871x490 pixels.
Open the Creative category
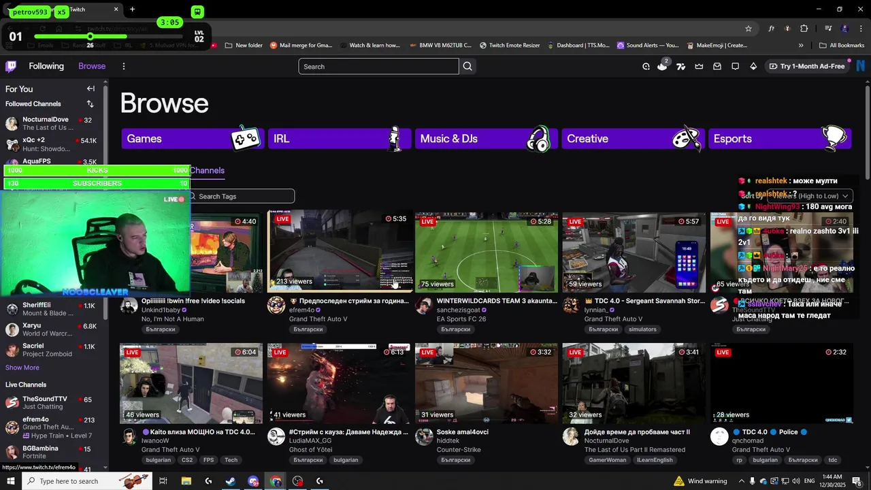click(x=633, y=139)
